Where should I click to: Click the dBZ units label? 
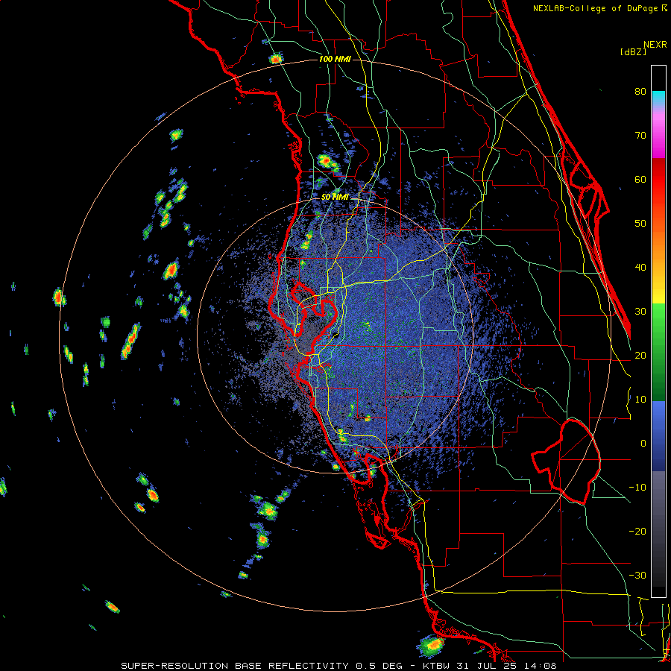(x=633, y=52)
